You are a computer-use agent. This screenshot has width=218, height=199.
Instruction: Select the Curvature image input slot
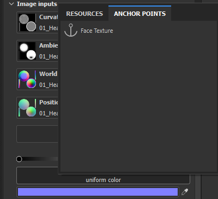(37, 22)
